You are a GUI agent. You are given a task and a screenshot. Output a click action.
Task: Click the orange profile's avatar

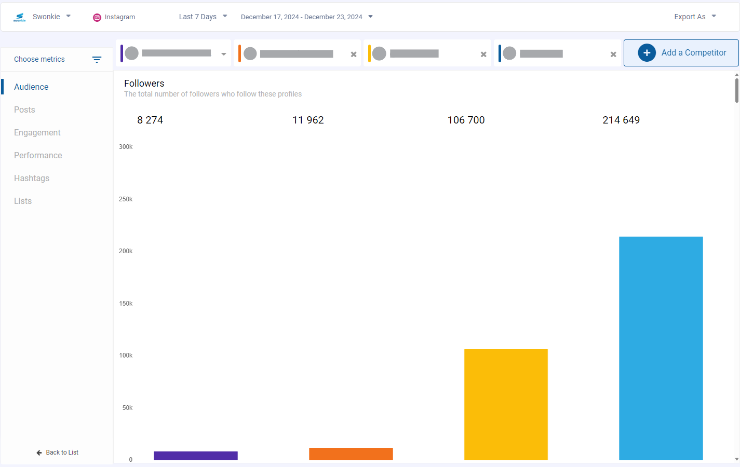click(250, 53)
